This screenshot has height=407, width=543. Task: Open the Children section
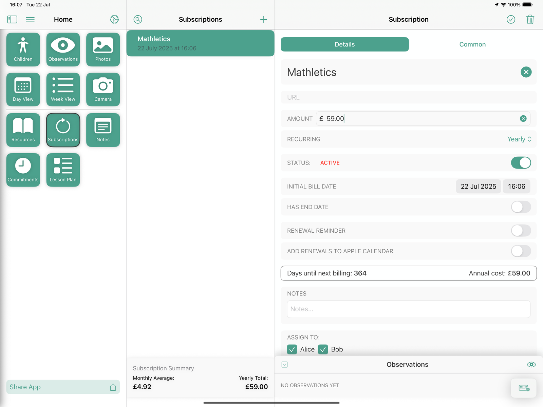pyautogui.click(x=23, y=50)
